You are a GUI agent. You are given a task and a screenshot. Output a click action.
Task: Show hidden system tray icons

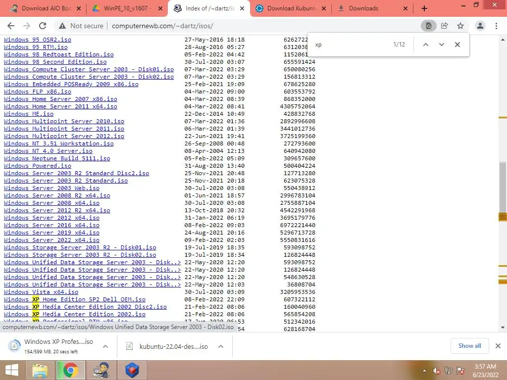click(x=424, y=371)
